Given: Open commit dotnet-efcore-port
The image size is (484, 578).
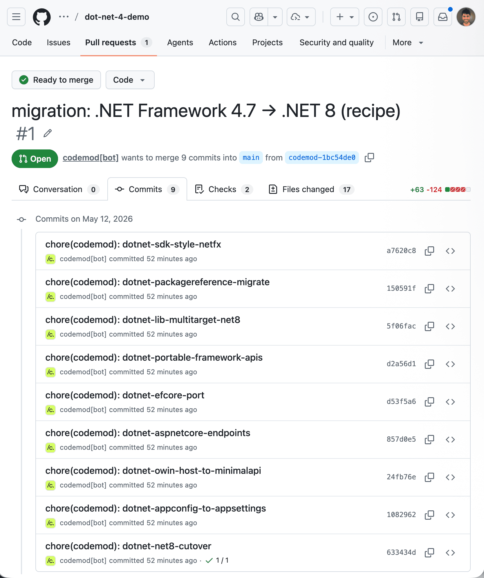Looking at the screenshot, I should (125, 395).
